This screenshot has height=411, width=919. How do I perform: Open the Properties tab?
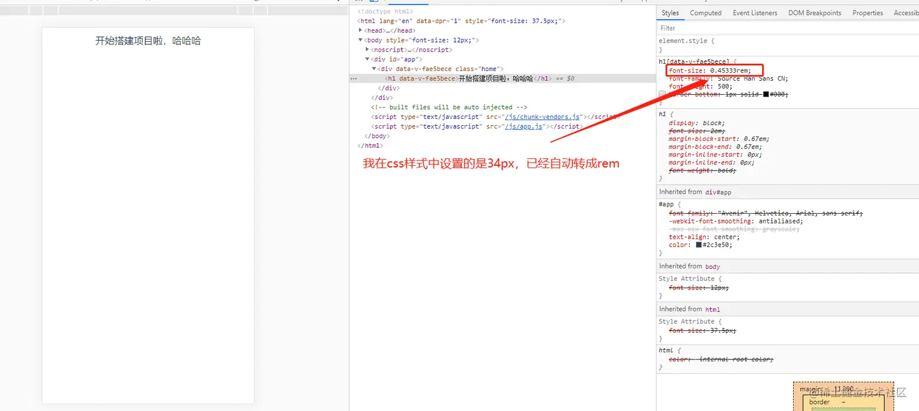[x=867, y=13]
